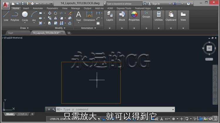Select the Line tool
This screenshot has height=123, width=220.
pos(6,16)
